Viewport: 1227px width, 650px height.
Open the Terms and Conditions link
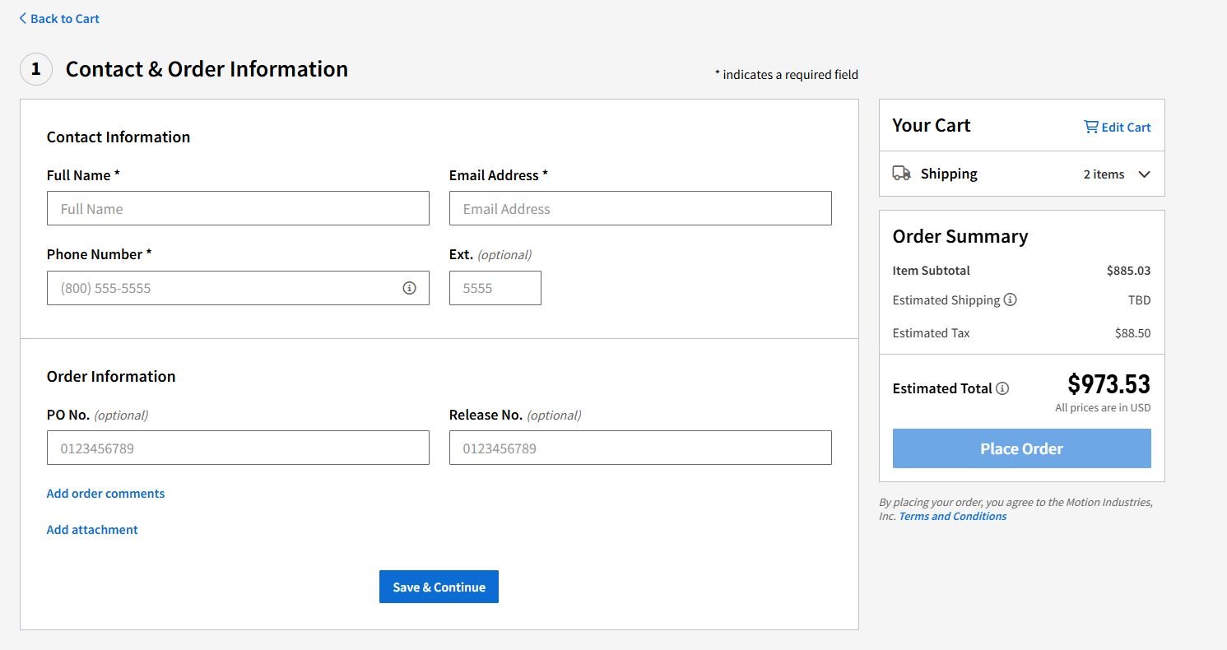[952, 517]
